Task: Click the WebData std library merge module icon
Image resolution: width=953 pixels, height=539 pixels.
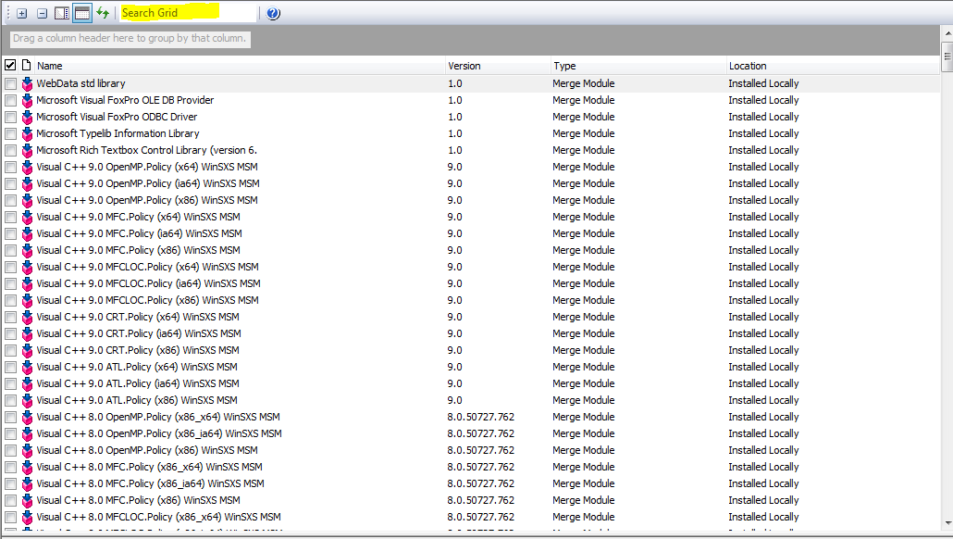Action: point(27,83)
